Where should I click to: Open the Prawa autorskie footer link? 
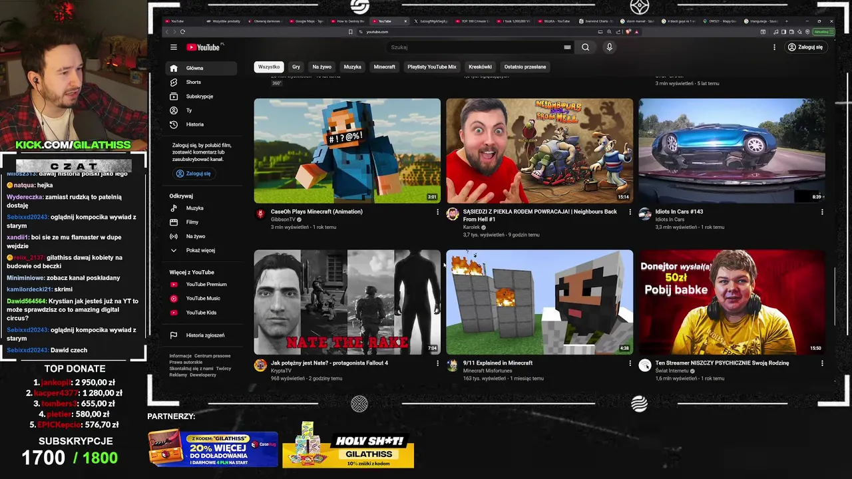tap(186, 362)
